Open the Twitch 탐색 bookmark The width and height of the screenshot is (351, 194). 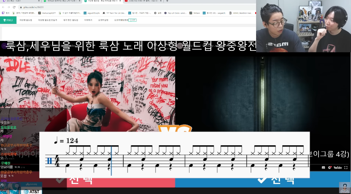(x=6, y=13)
